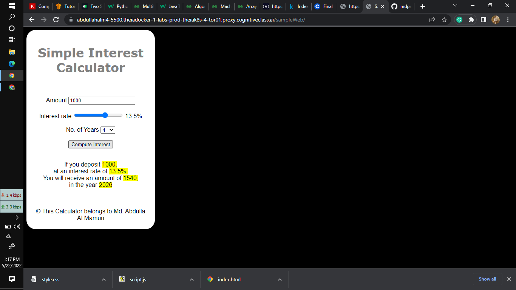Show battery status from the tray
This screenshot has height=290, width=516.
coord(8,227)
